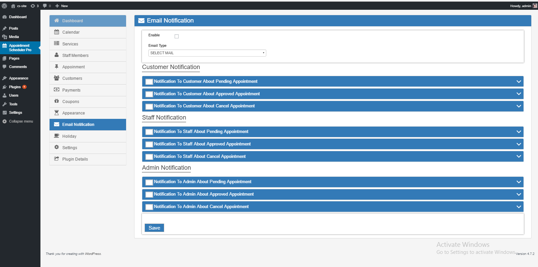This screenshot has height=267, width=538.
Task: Click the Howdy, admin profile avatar
Action: click(x=535, y=6)
